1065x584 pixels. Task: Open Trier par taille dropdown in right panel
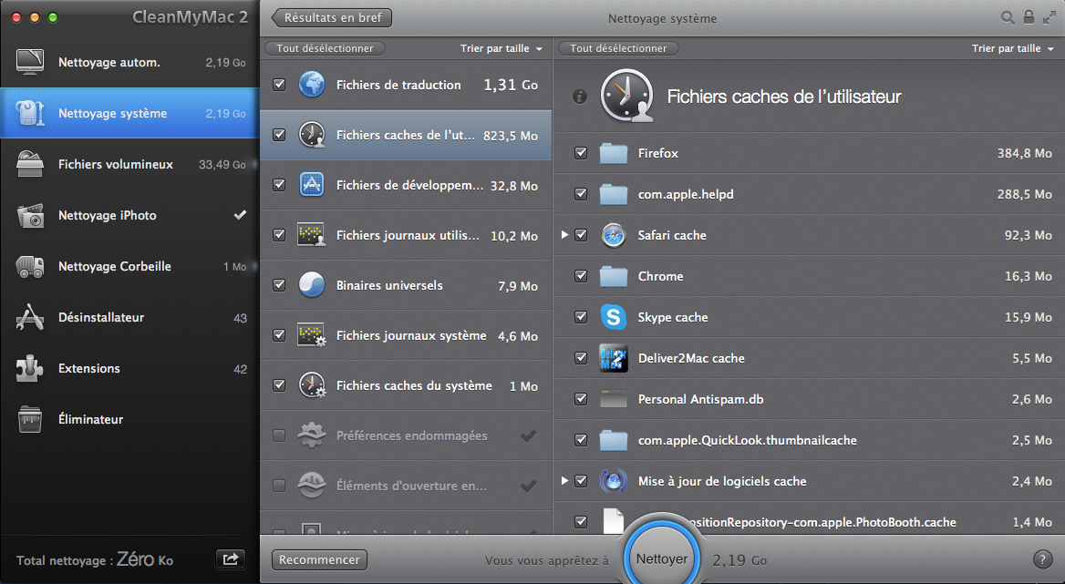pos(1013,48)
